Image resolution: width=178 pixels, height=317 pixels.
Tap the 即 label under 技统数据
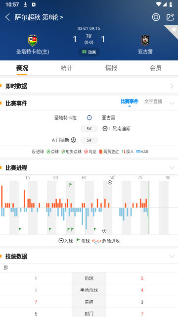pyautogui.click(x=5, y=268)
